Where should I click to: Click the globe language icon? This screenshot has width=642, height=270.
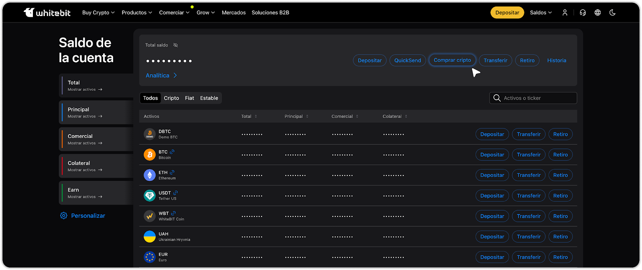(x=597, y=12)
